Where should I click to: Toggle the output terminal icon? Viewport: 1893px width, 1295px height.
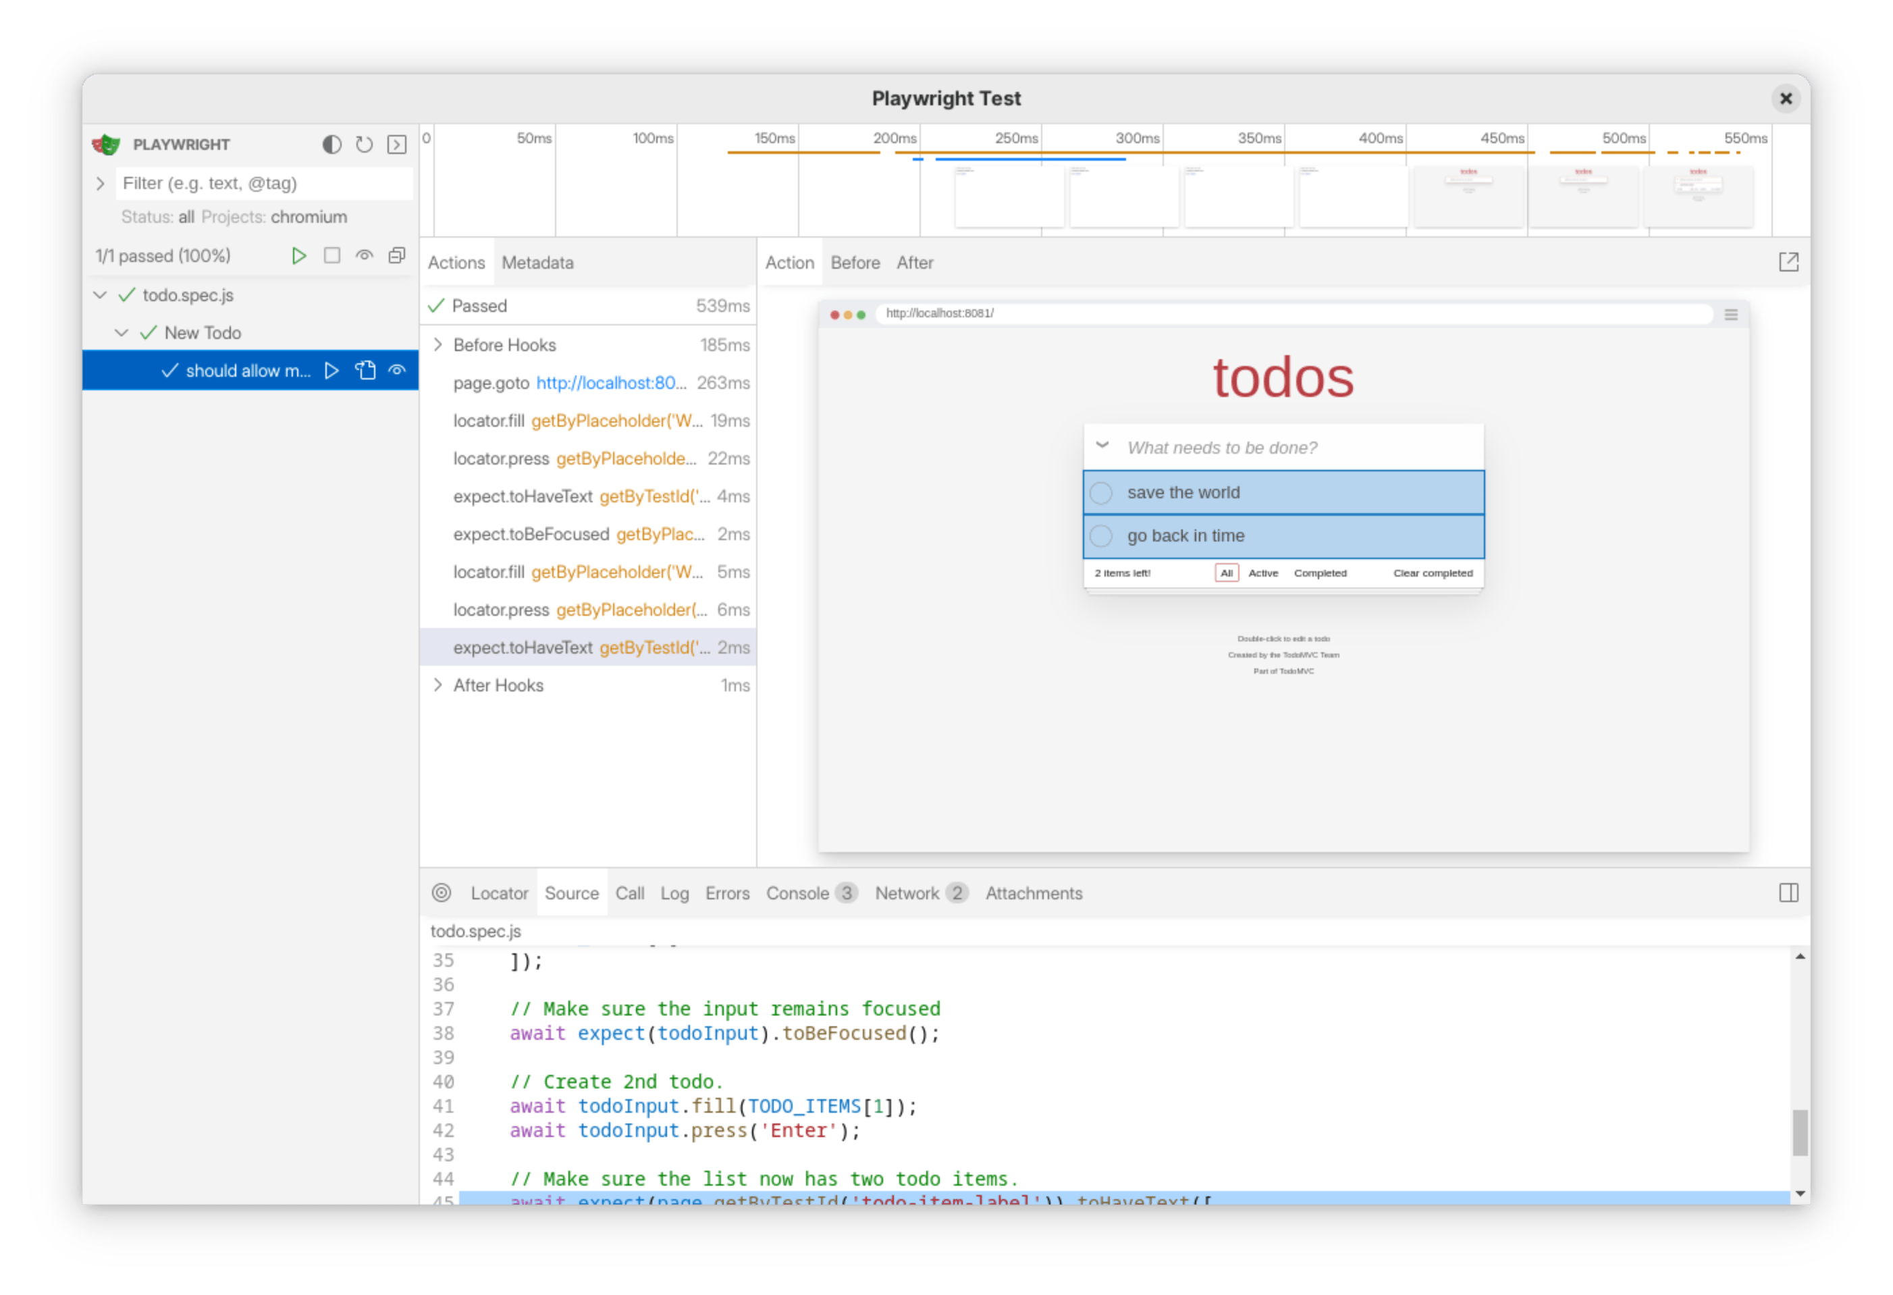(397, 144)
